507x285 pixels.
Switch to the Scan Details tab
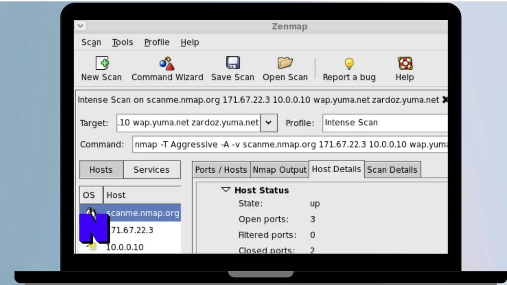(x=392, y=170)
